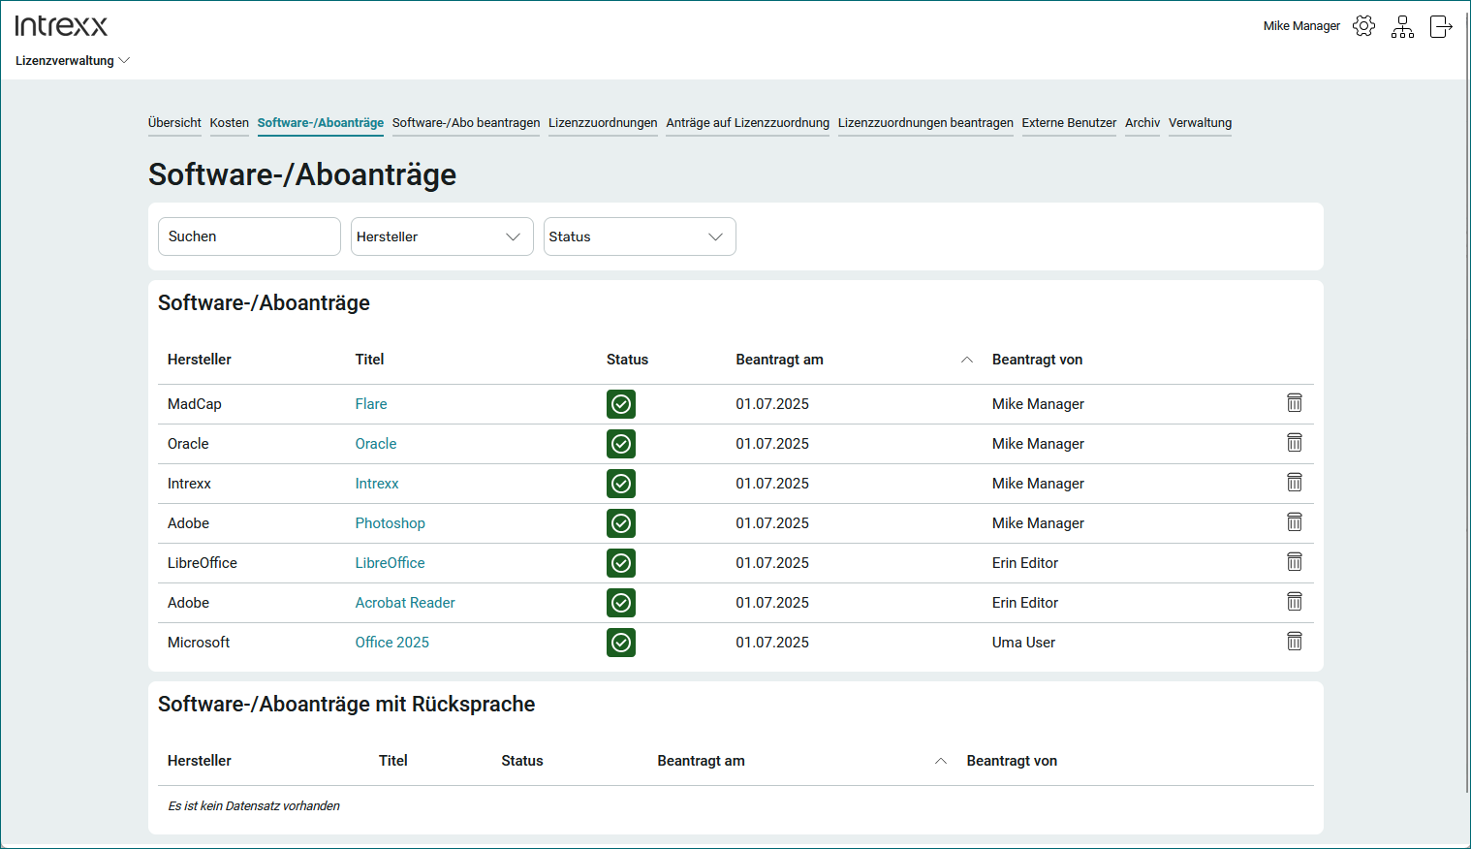Open Software-/Abo beantragen tab
This screenshot has width=1471, height=849.
(466, 123)
